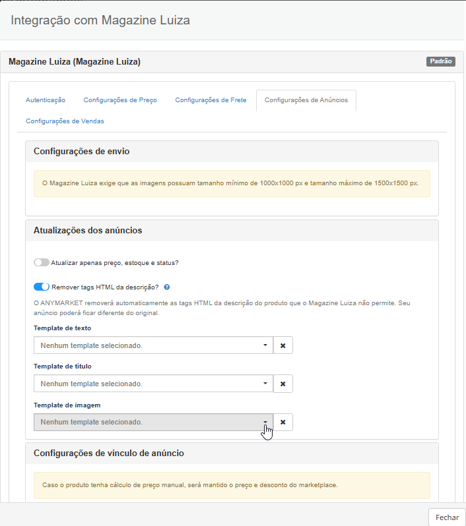Open the Template de título dropdown
The image size is (466, 526).
coord(153,384)
